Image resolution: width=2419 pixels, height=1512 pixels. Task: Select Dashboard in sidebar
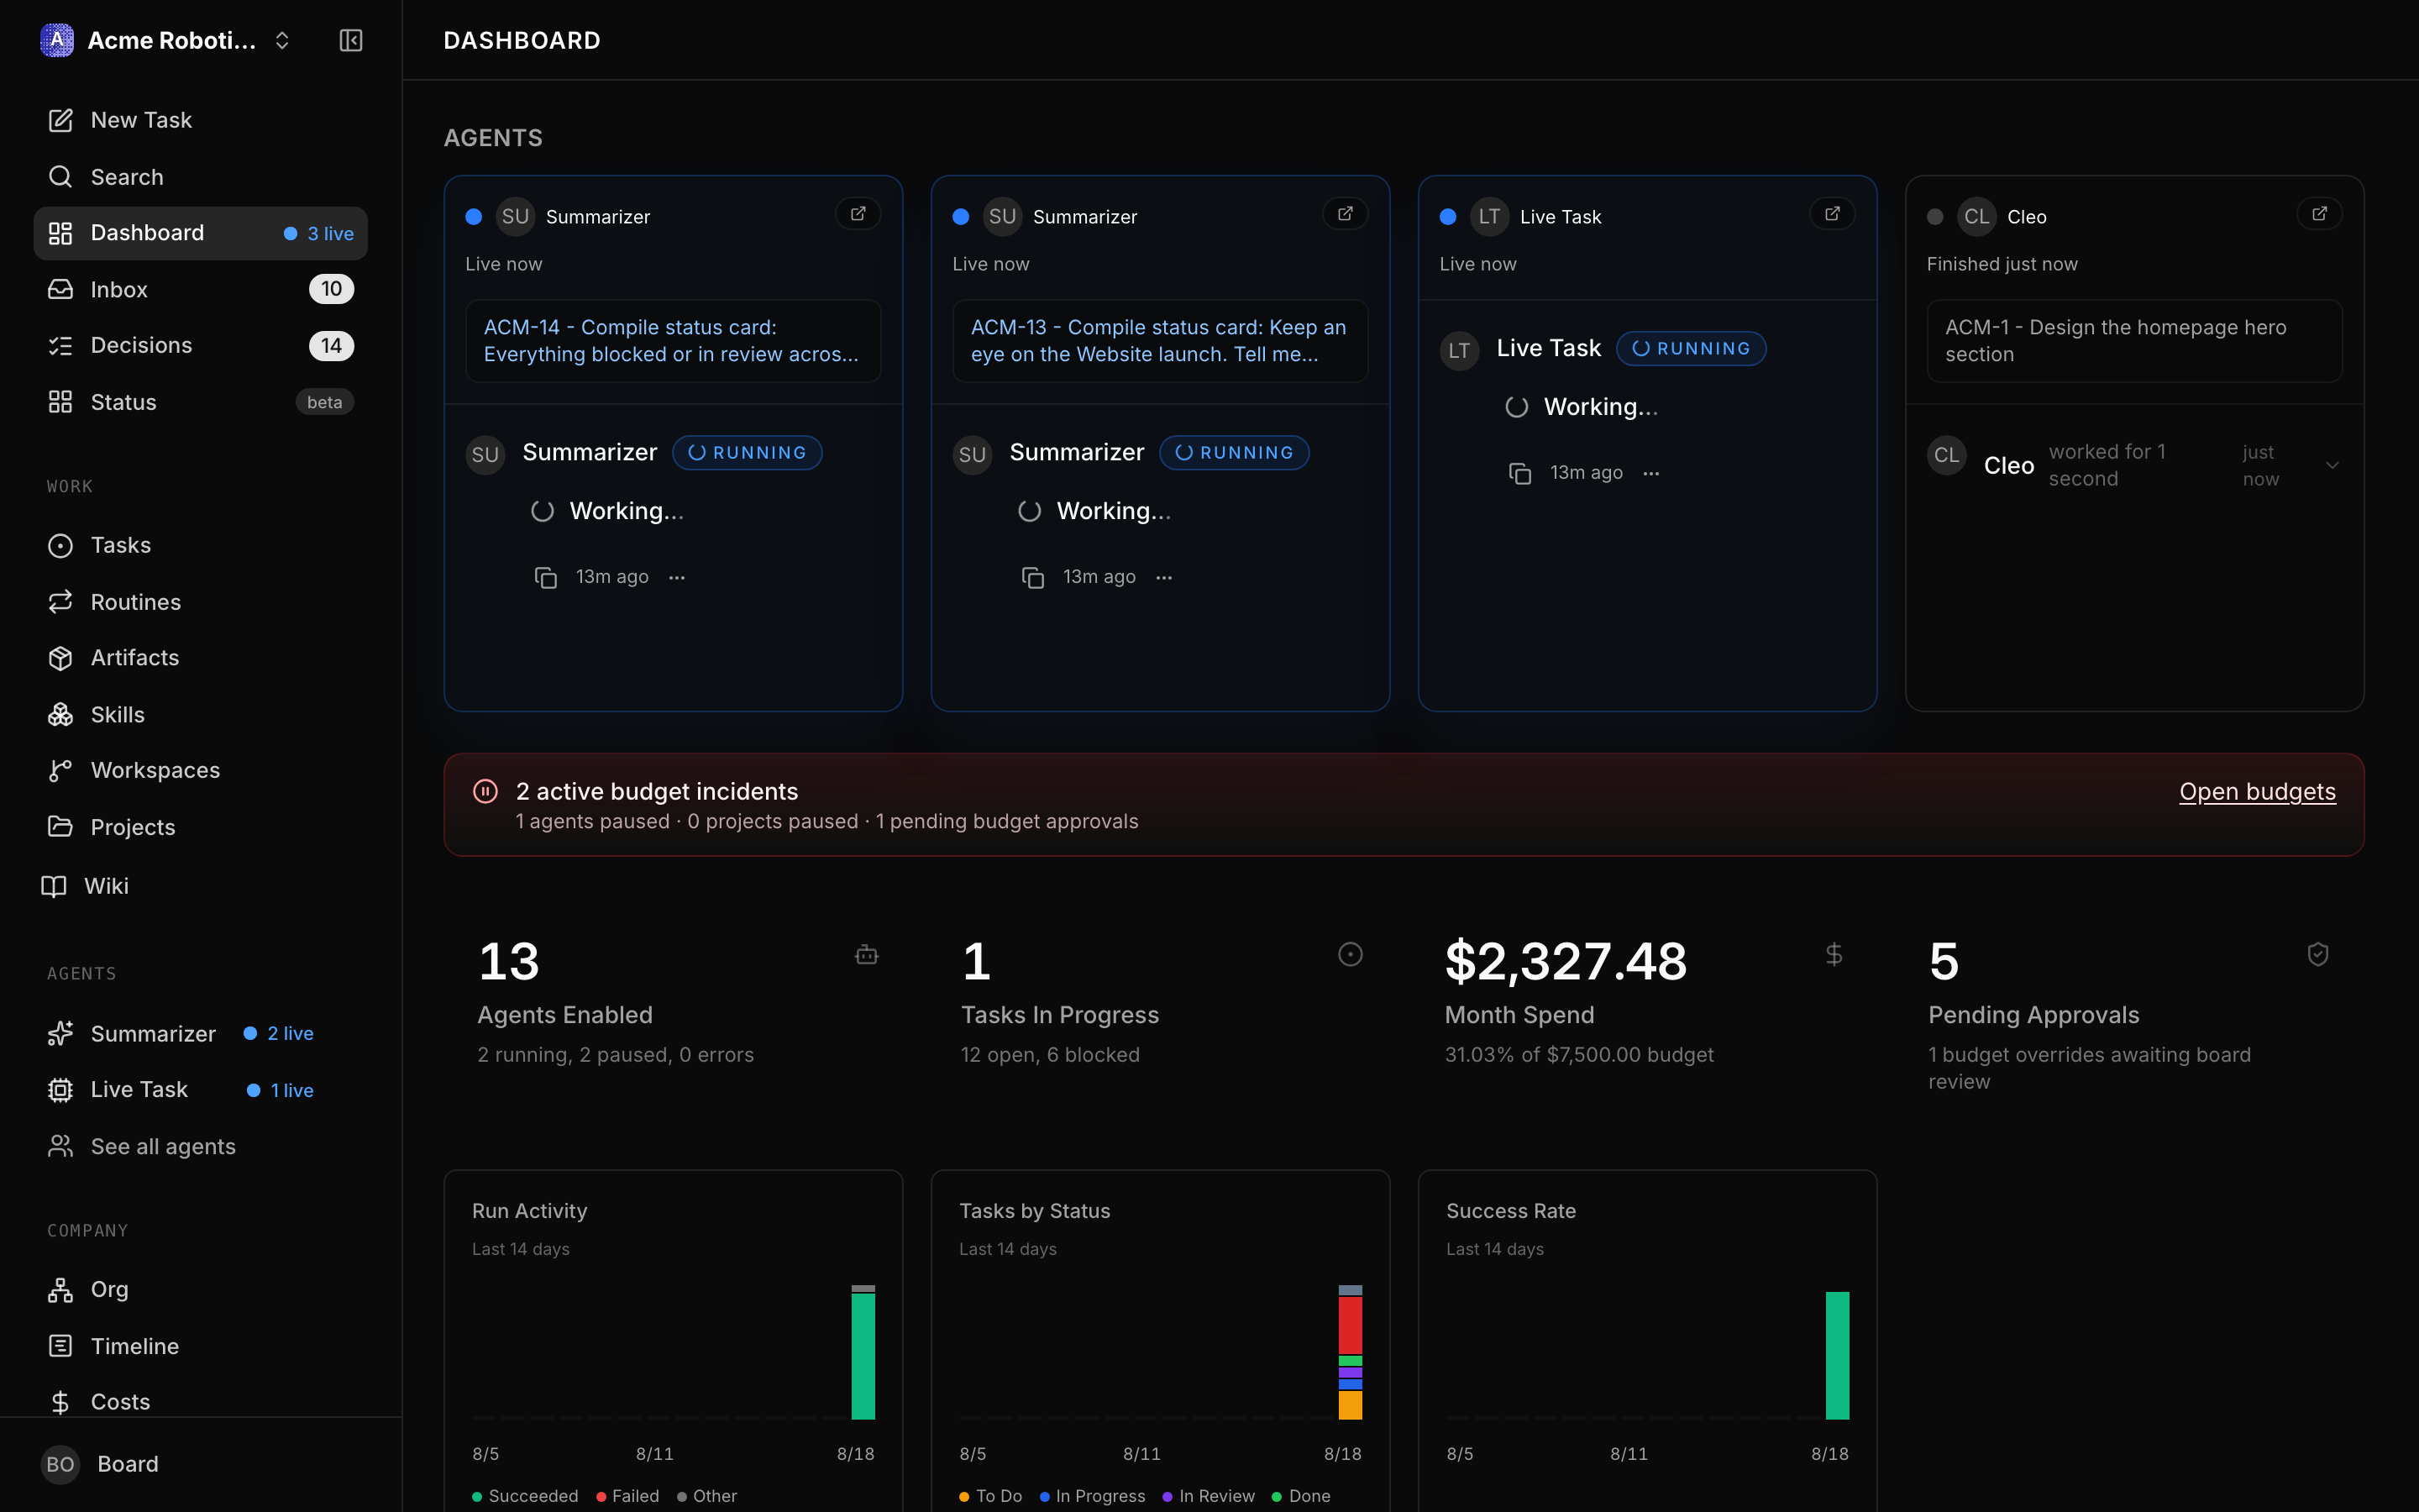[200, 233]
